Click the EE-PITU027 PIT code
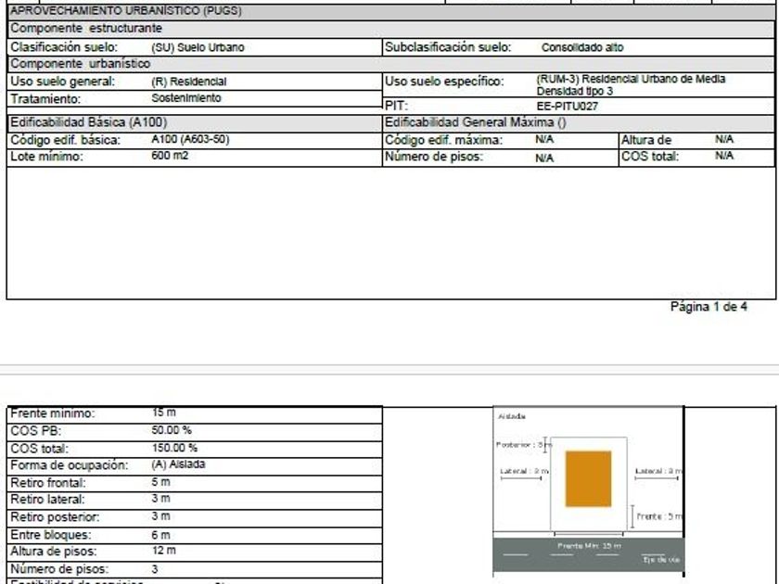779x584 pixels. click(x=568, y=107)
